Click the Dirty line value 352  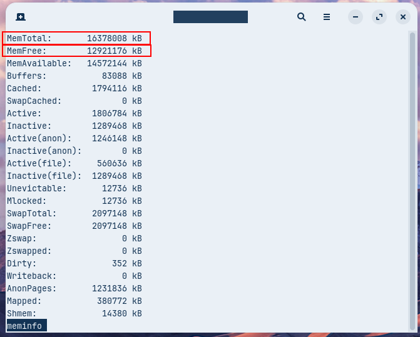[119, 263]
